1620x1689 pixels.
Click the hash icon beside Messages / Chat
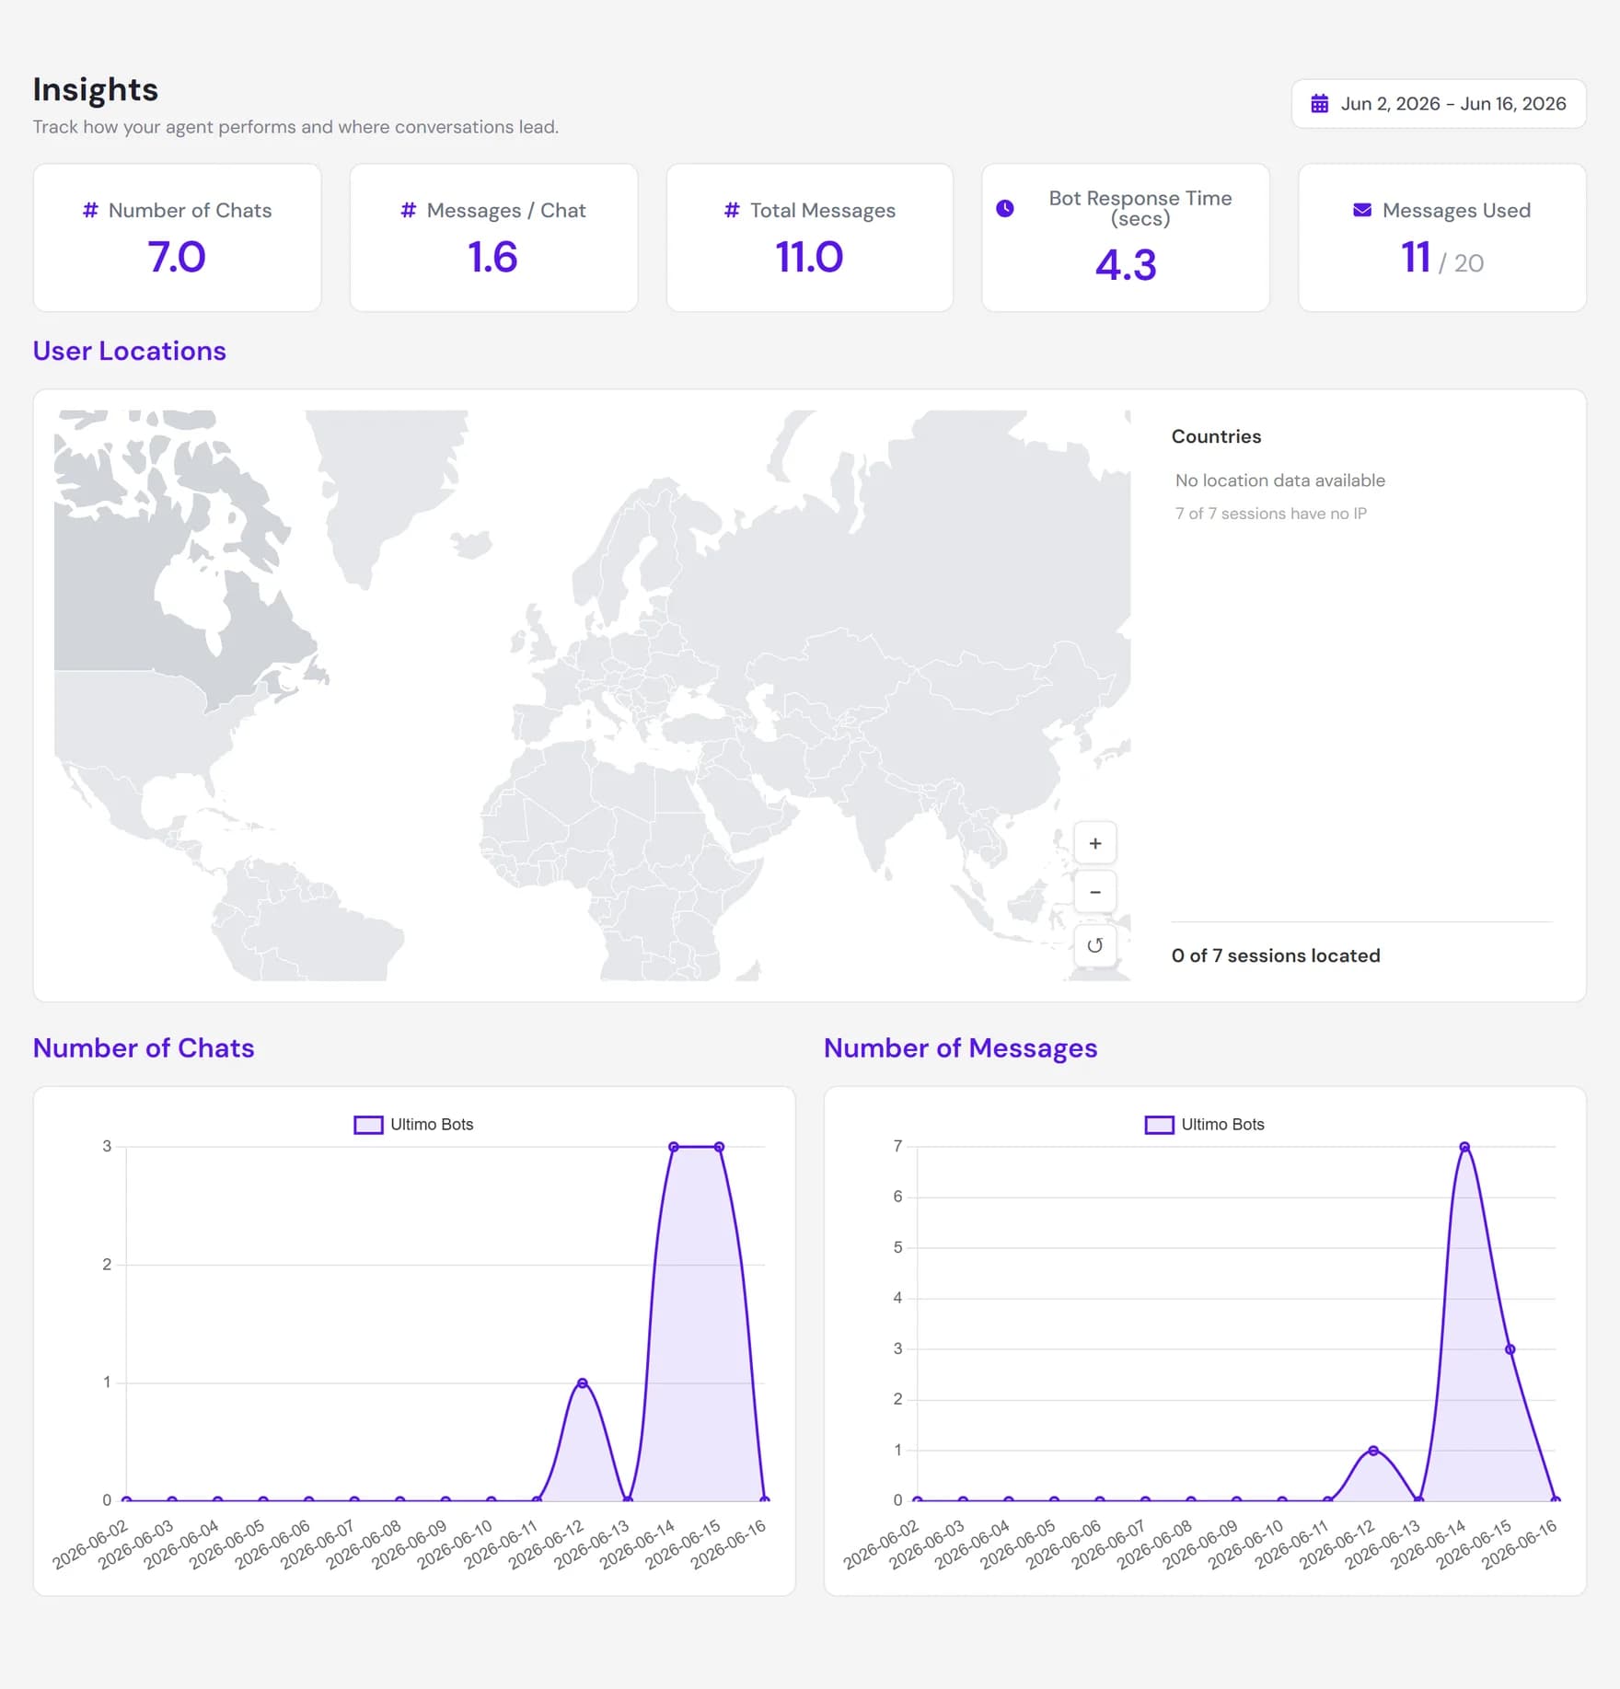(409, 210)
